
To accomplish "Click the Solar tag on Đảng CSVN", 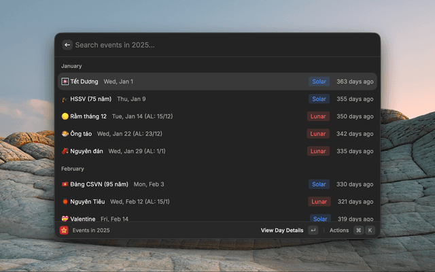I will (319, 184).
